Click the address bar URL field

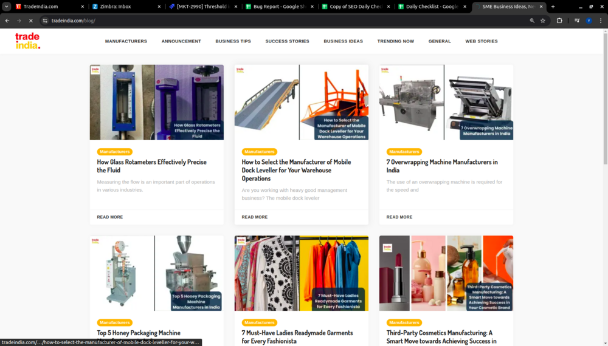point(287,21)
